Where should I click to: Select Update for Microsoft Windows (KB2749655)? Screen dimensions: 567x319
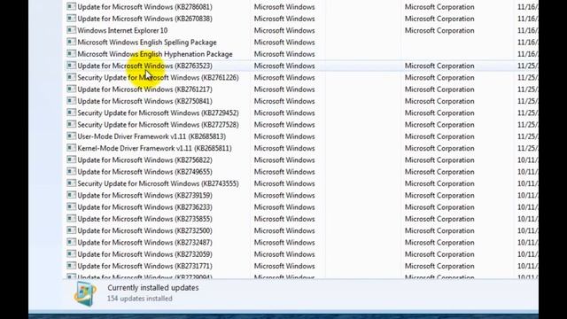tap(144, 172)
